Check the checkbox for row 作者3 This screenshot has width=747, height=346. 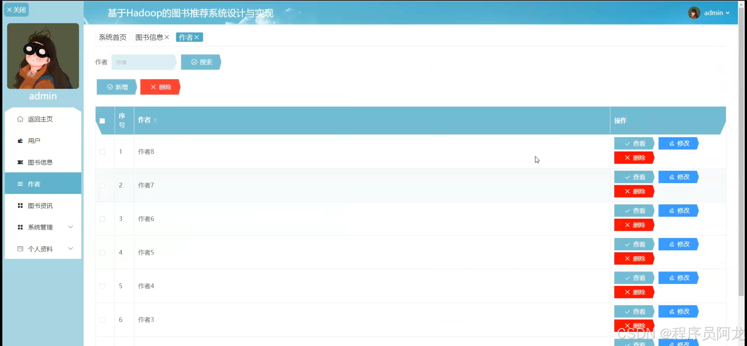[102, 319]
